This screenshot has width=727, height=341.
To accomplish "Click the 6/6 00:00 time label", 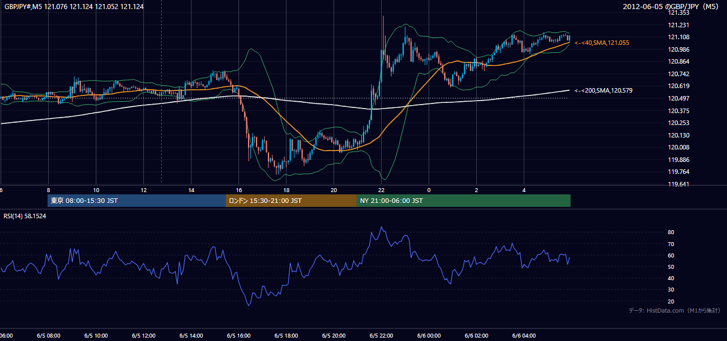I will tap(429, 336).
